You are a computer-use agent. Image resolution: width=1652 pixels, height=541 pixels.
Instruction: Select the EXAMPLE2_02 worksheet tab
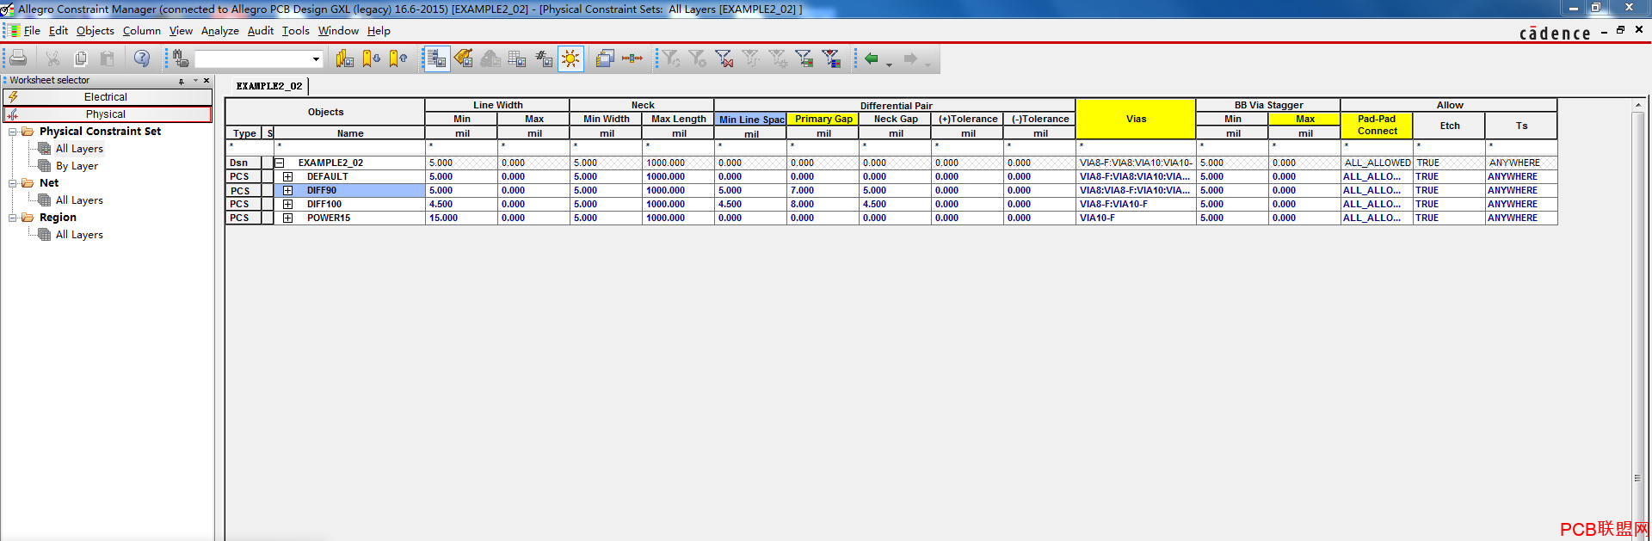pyautogui.click(x=269, y=86)
